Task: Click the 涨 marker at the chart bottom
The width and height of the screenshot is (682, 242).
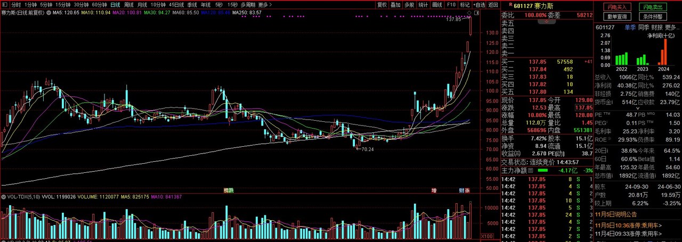Action: pyautogui.click(x=467, y=190)
